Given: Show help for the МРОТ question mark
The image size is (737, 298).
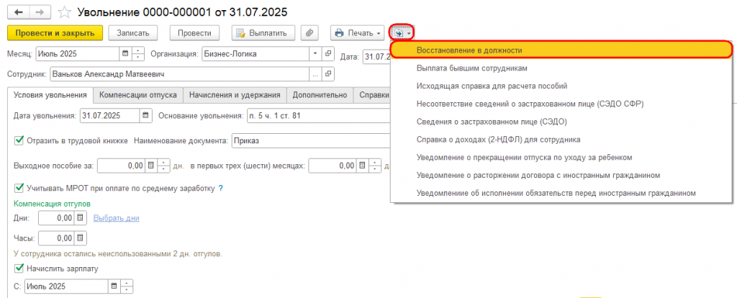Looking at the screenshot, I should 220,189.
